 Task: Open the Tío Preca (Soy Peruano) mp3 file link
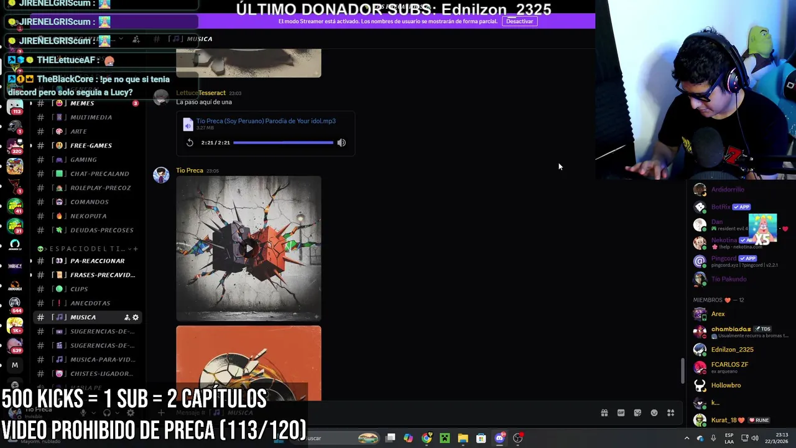[x=266, y=121]
